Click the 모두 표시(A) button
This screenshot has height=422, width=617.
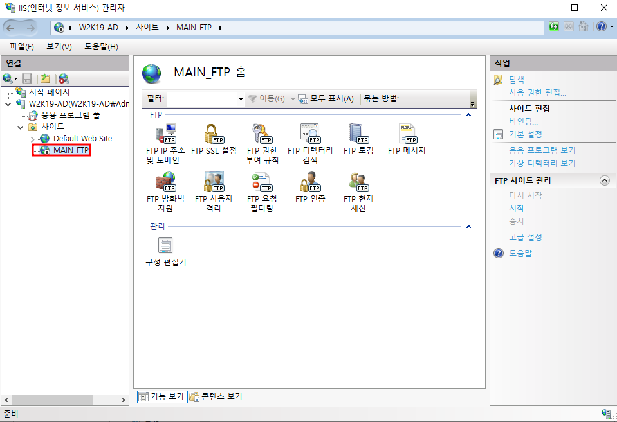point(326,99)
